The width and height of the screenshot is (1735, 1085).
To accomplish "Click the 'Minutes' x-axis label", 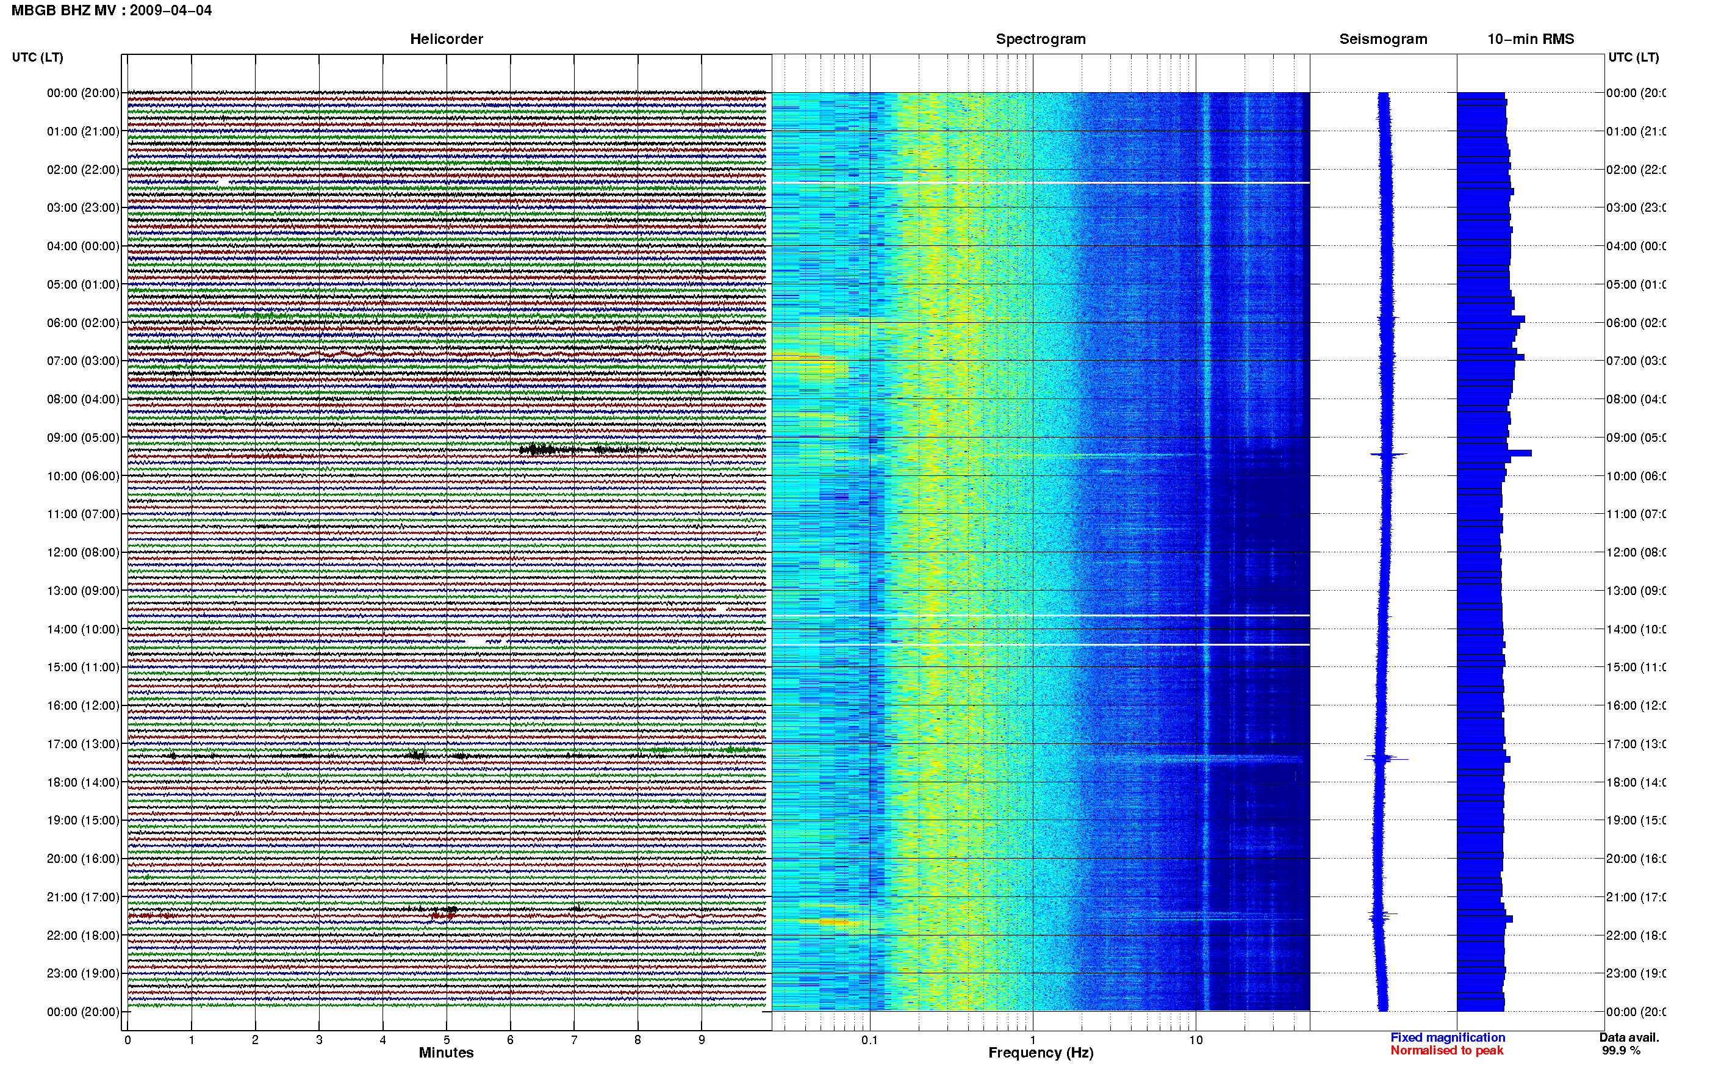I will tap(446, 1053).
